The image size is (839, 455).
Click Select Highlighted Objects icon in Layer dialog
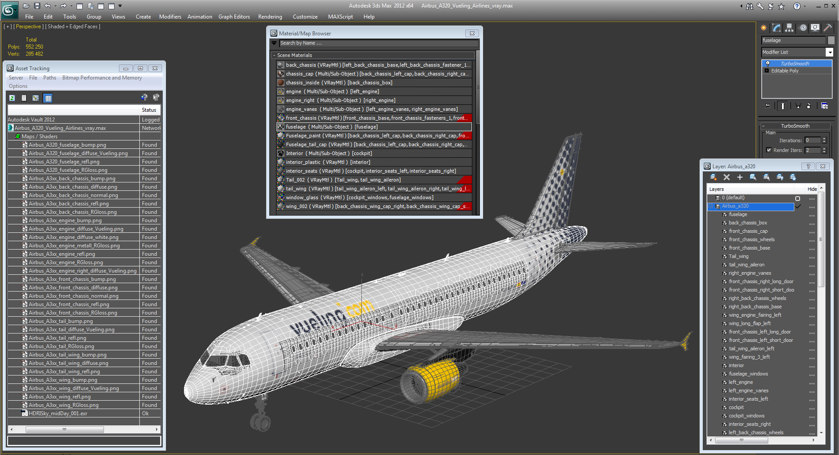(x=753, y=177)
